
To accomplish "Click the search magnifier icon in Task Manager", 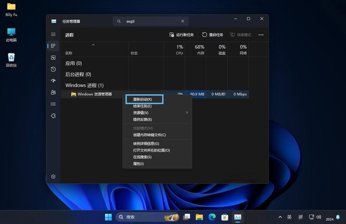I will [119, 21].
